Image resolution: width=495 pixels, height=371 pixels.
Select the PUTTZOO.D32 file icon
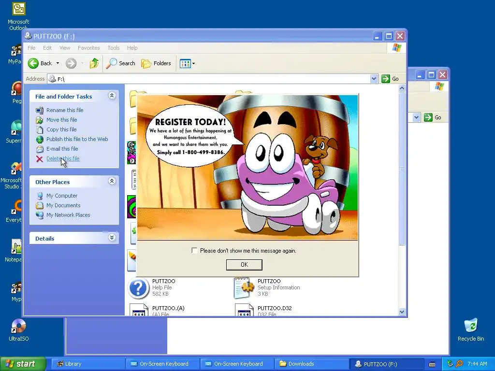coord(244,310)
